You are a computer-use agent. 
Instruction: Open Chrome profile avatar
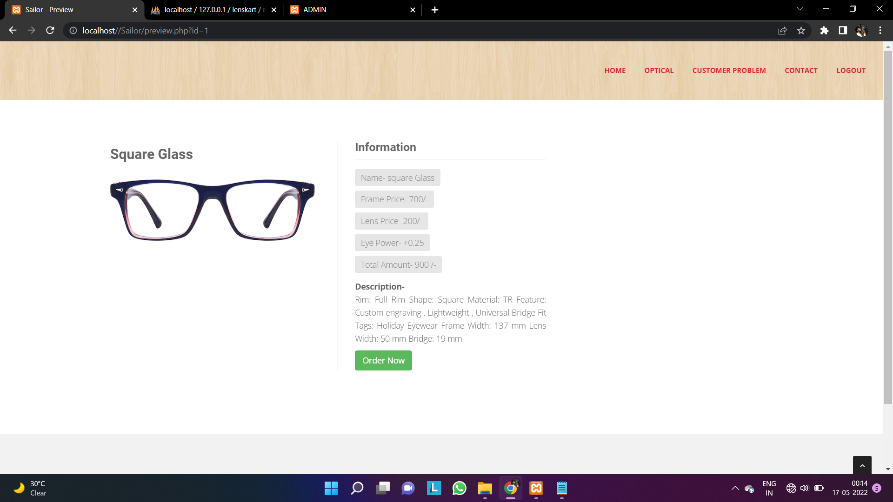click(x=861, y=31)
